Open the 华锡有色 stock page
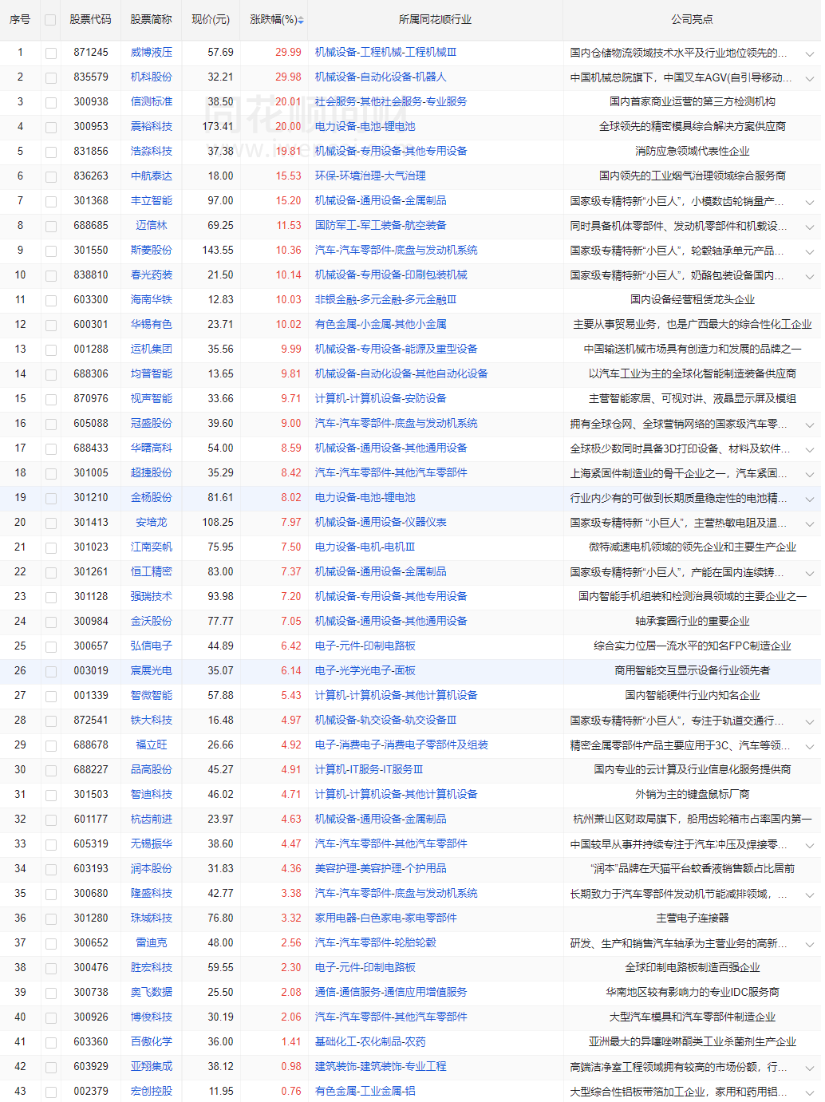 pos(152,324)
